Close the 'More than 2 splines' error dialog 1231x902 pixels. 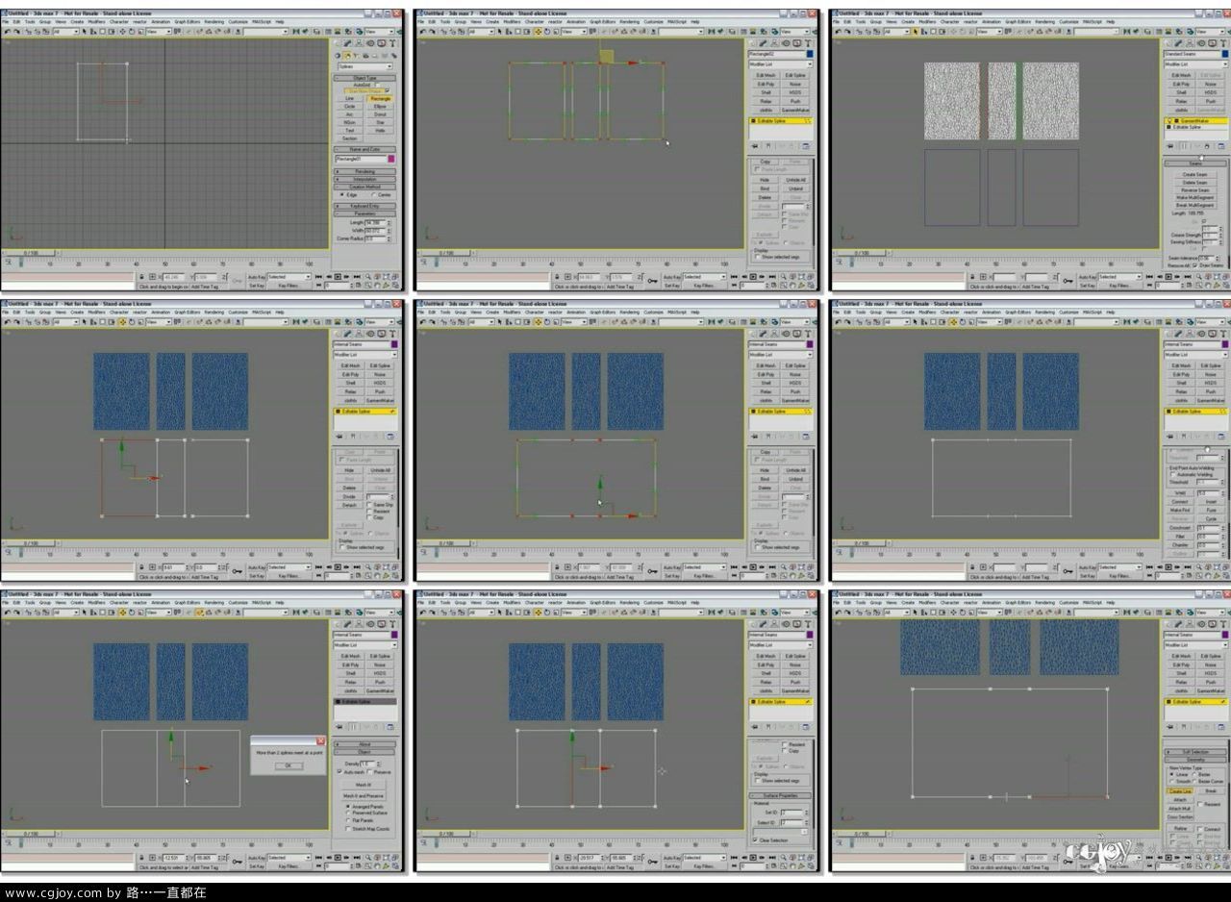click(320, 741)
